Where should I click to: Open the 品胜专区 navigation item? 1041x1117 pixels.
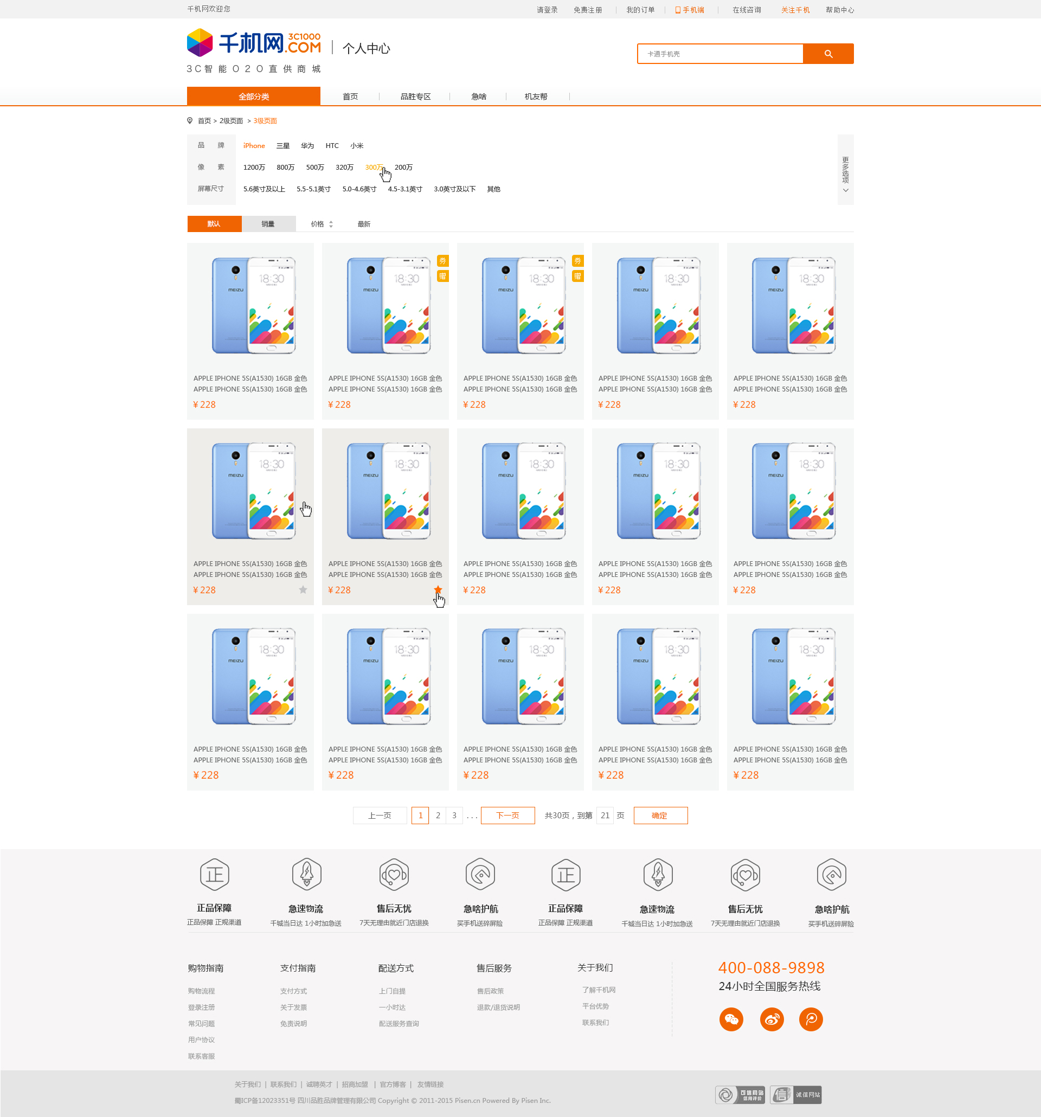tap(415, 97)
